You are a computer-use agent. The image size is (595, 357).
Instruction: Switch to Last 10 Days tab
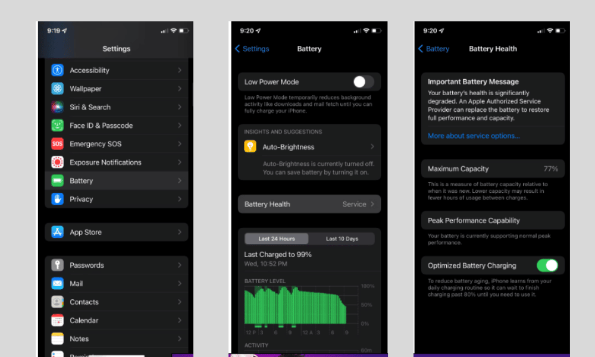click(342, 239)
